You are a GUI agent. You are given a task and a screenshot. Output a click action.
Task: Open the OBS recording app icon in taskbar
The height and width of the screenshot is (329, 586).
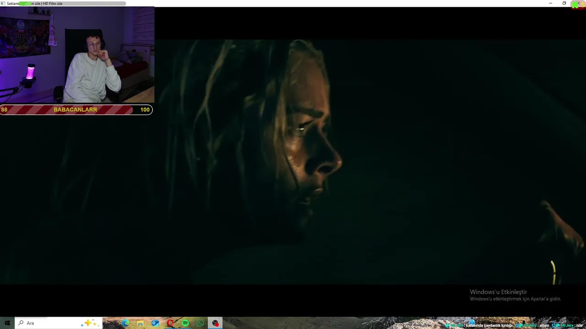216,323
